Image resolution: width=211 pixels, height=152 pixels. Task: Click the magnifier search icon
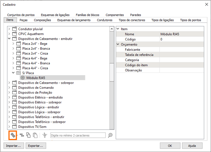[110, 135]
